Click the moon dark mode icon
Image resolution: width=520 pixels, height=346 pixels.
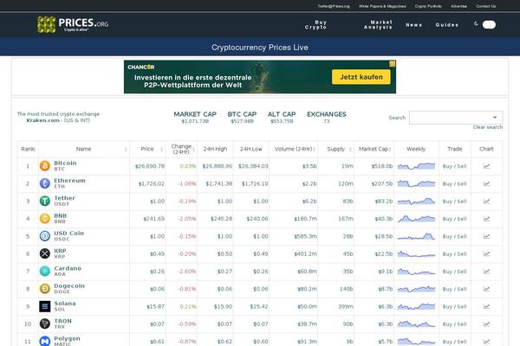(476, 24)
